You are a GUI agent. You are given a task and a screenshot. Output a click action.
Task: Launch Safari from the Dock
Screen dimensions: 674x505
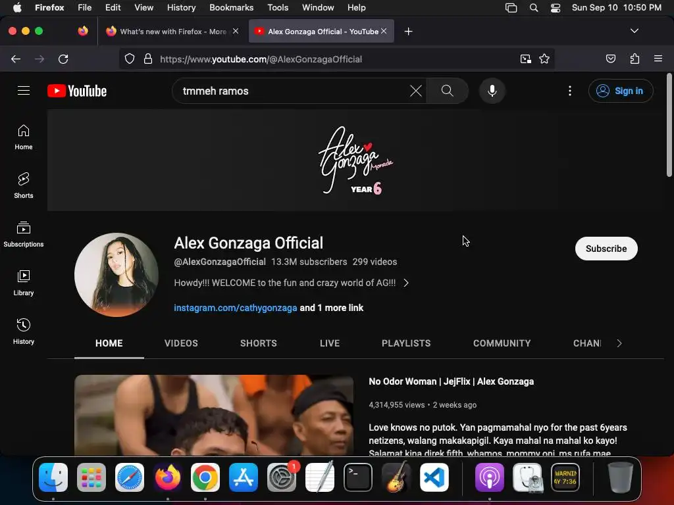coord(130,477)
